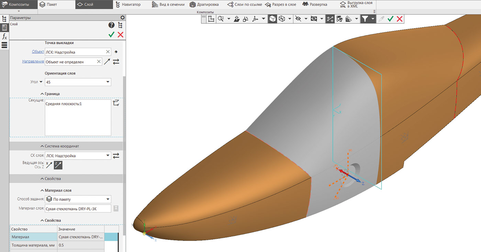The width and height of the screenshot is (481, 252).
Task: Collapse the gray Свойства section header
Action: (x=51, y=179)
